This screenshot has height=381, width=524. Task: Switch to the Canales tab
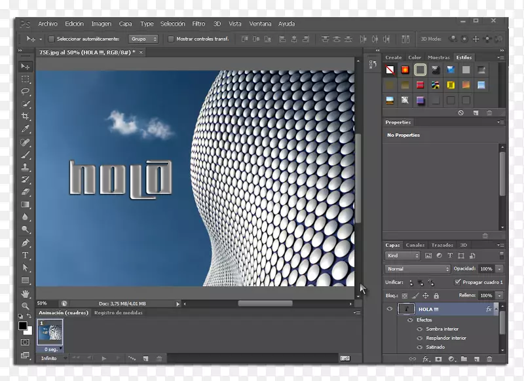[415, 245]
